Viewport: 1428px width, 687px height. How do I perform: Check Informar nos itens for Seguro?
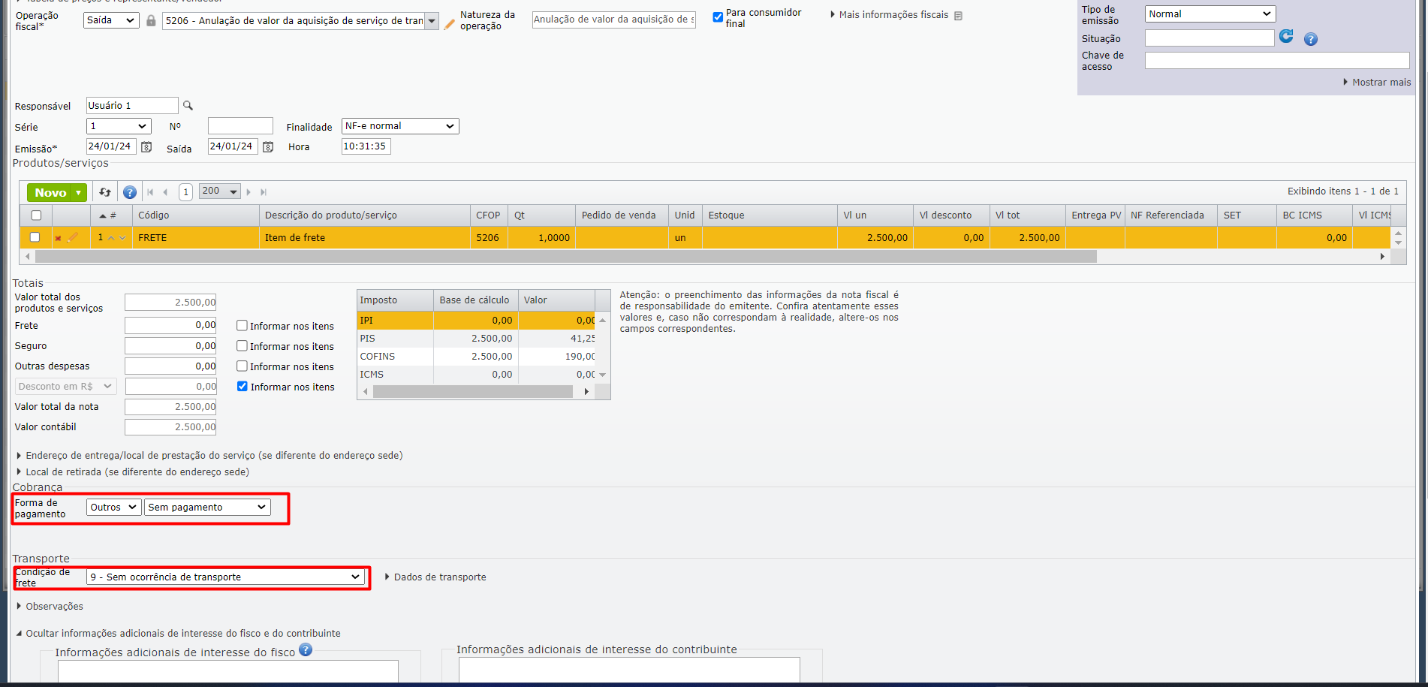tap(242, 346)
